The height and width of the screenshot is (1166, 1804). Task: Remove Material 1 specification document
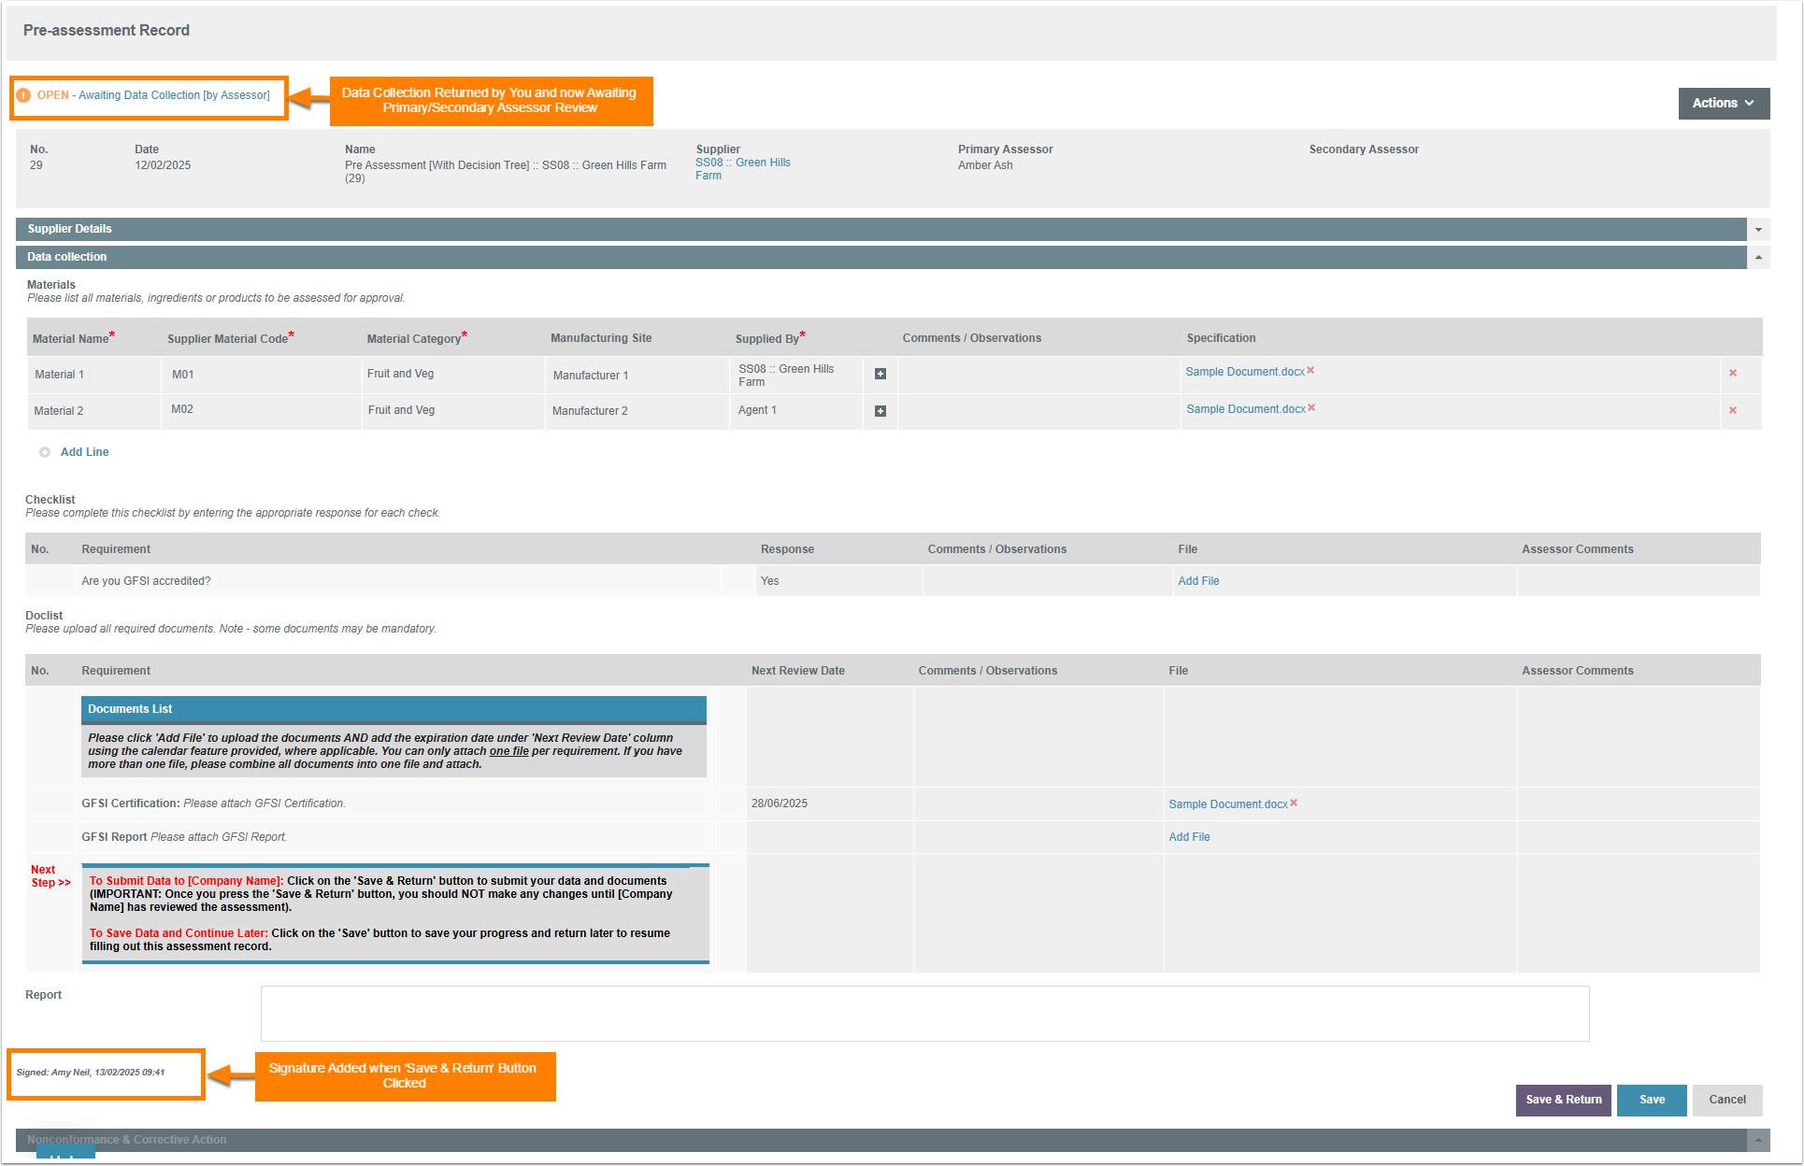[1310, 371]
